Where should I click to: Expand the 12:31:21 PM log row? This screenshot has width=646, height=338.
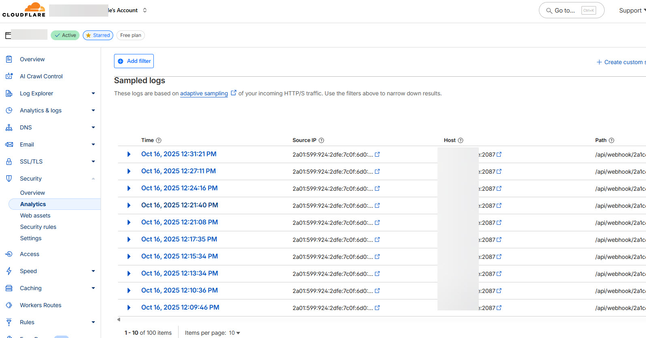click(129, 154)
